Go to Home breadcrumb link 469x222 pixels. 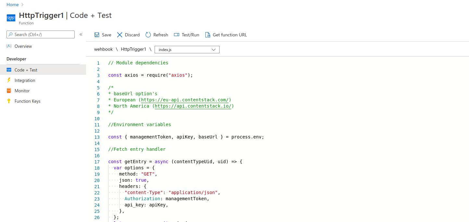click(12, 5)
